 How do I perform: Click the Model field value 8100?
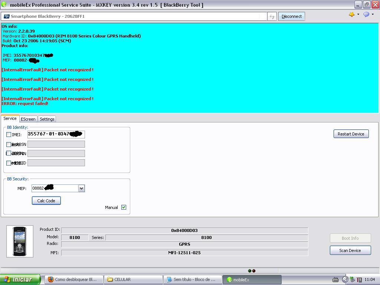[75, 237]
